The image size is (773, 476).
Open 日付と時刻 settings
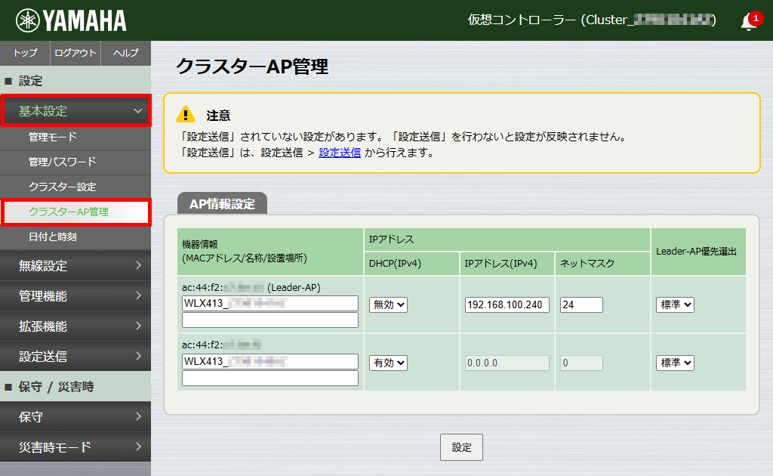[x=75, y=236]
